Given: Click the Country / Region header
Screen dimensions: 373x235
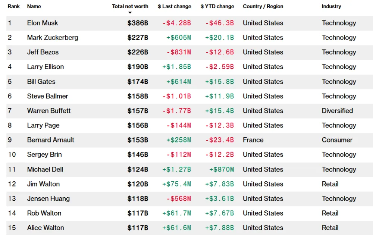Looking at the screenshot, I should pos(263,6).
